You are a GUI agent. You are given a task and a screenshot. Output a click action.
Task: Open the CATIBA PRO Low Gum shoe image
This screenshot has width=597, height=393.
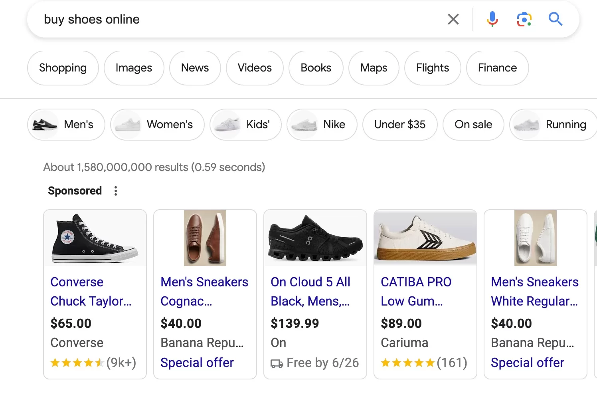pos(425,238)
